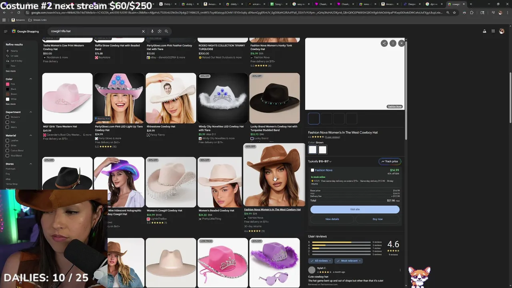Go back using browser back arrow

(4, 12)
